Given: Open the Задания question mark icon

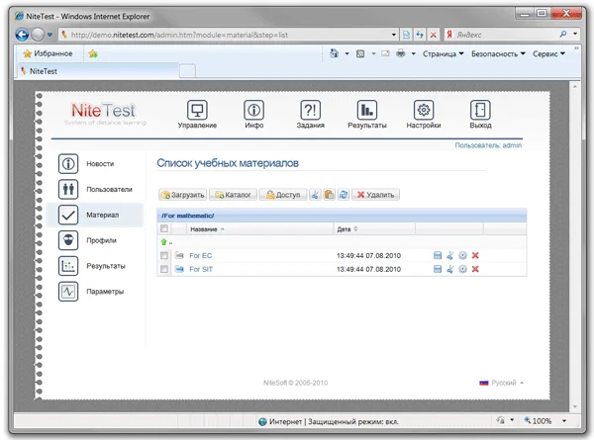Looking at the screenshot, I should point(310,111).
